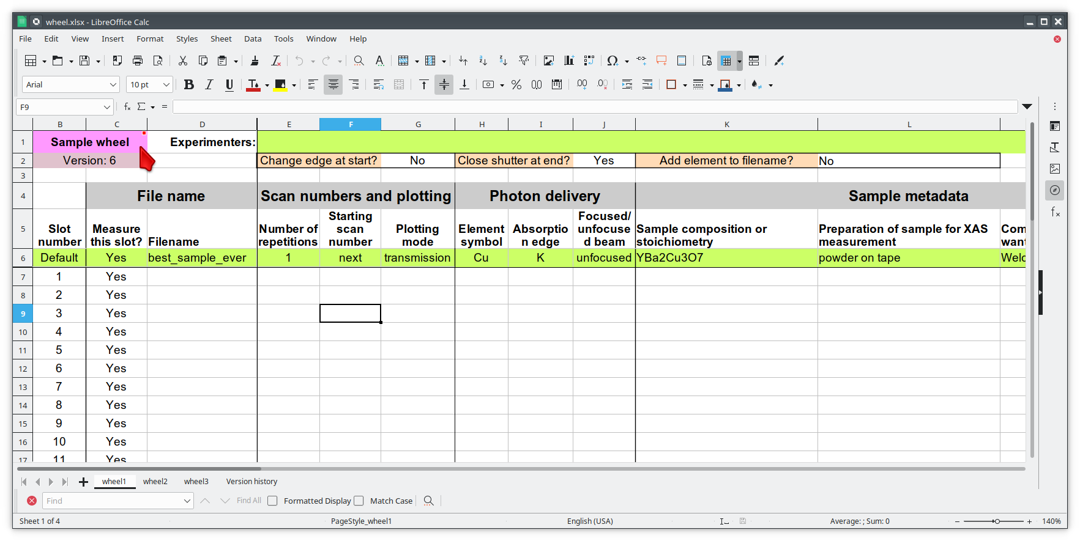Screen dimensions: 1080x541
Task: Open the Data menu
Action: click(253, 39)
